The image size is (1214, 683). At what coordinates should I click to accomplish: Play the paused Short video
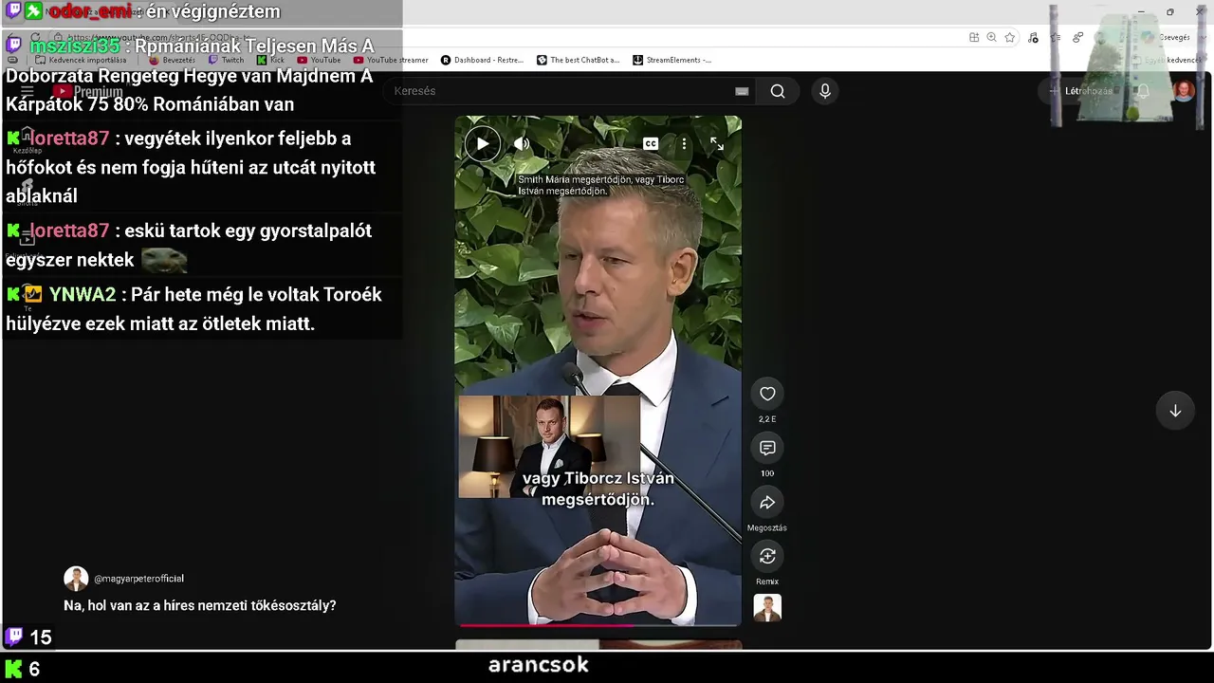pos(483,144)
